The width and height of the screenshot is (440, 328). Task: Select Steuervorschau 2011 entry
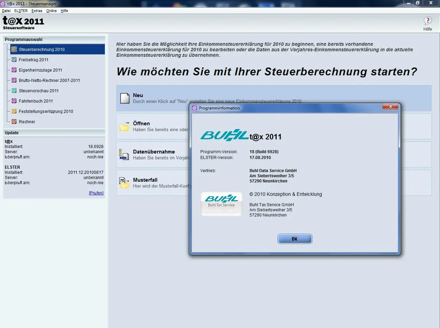pyautogui.click(x=39, y=91)
